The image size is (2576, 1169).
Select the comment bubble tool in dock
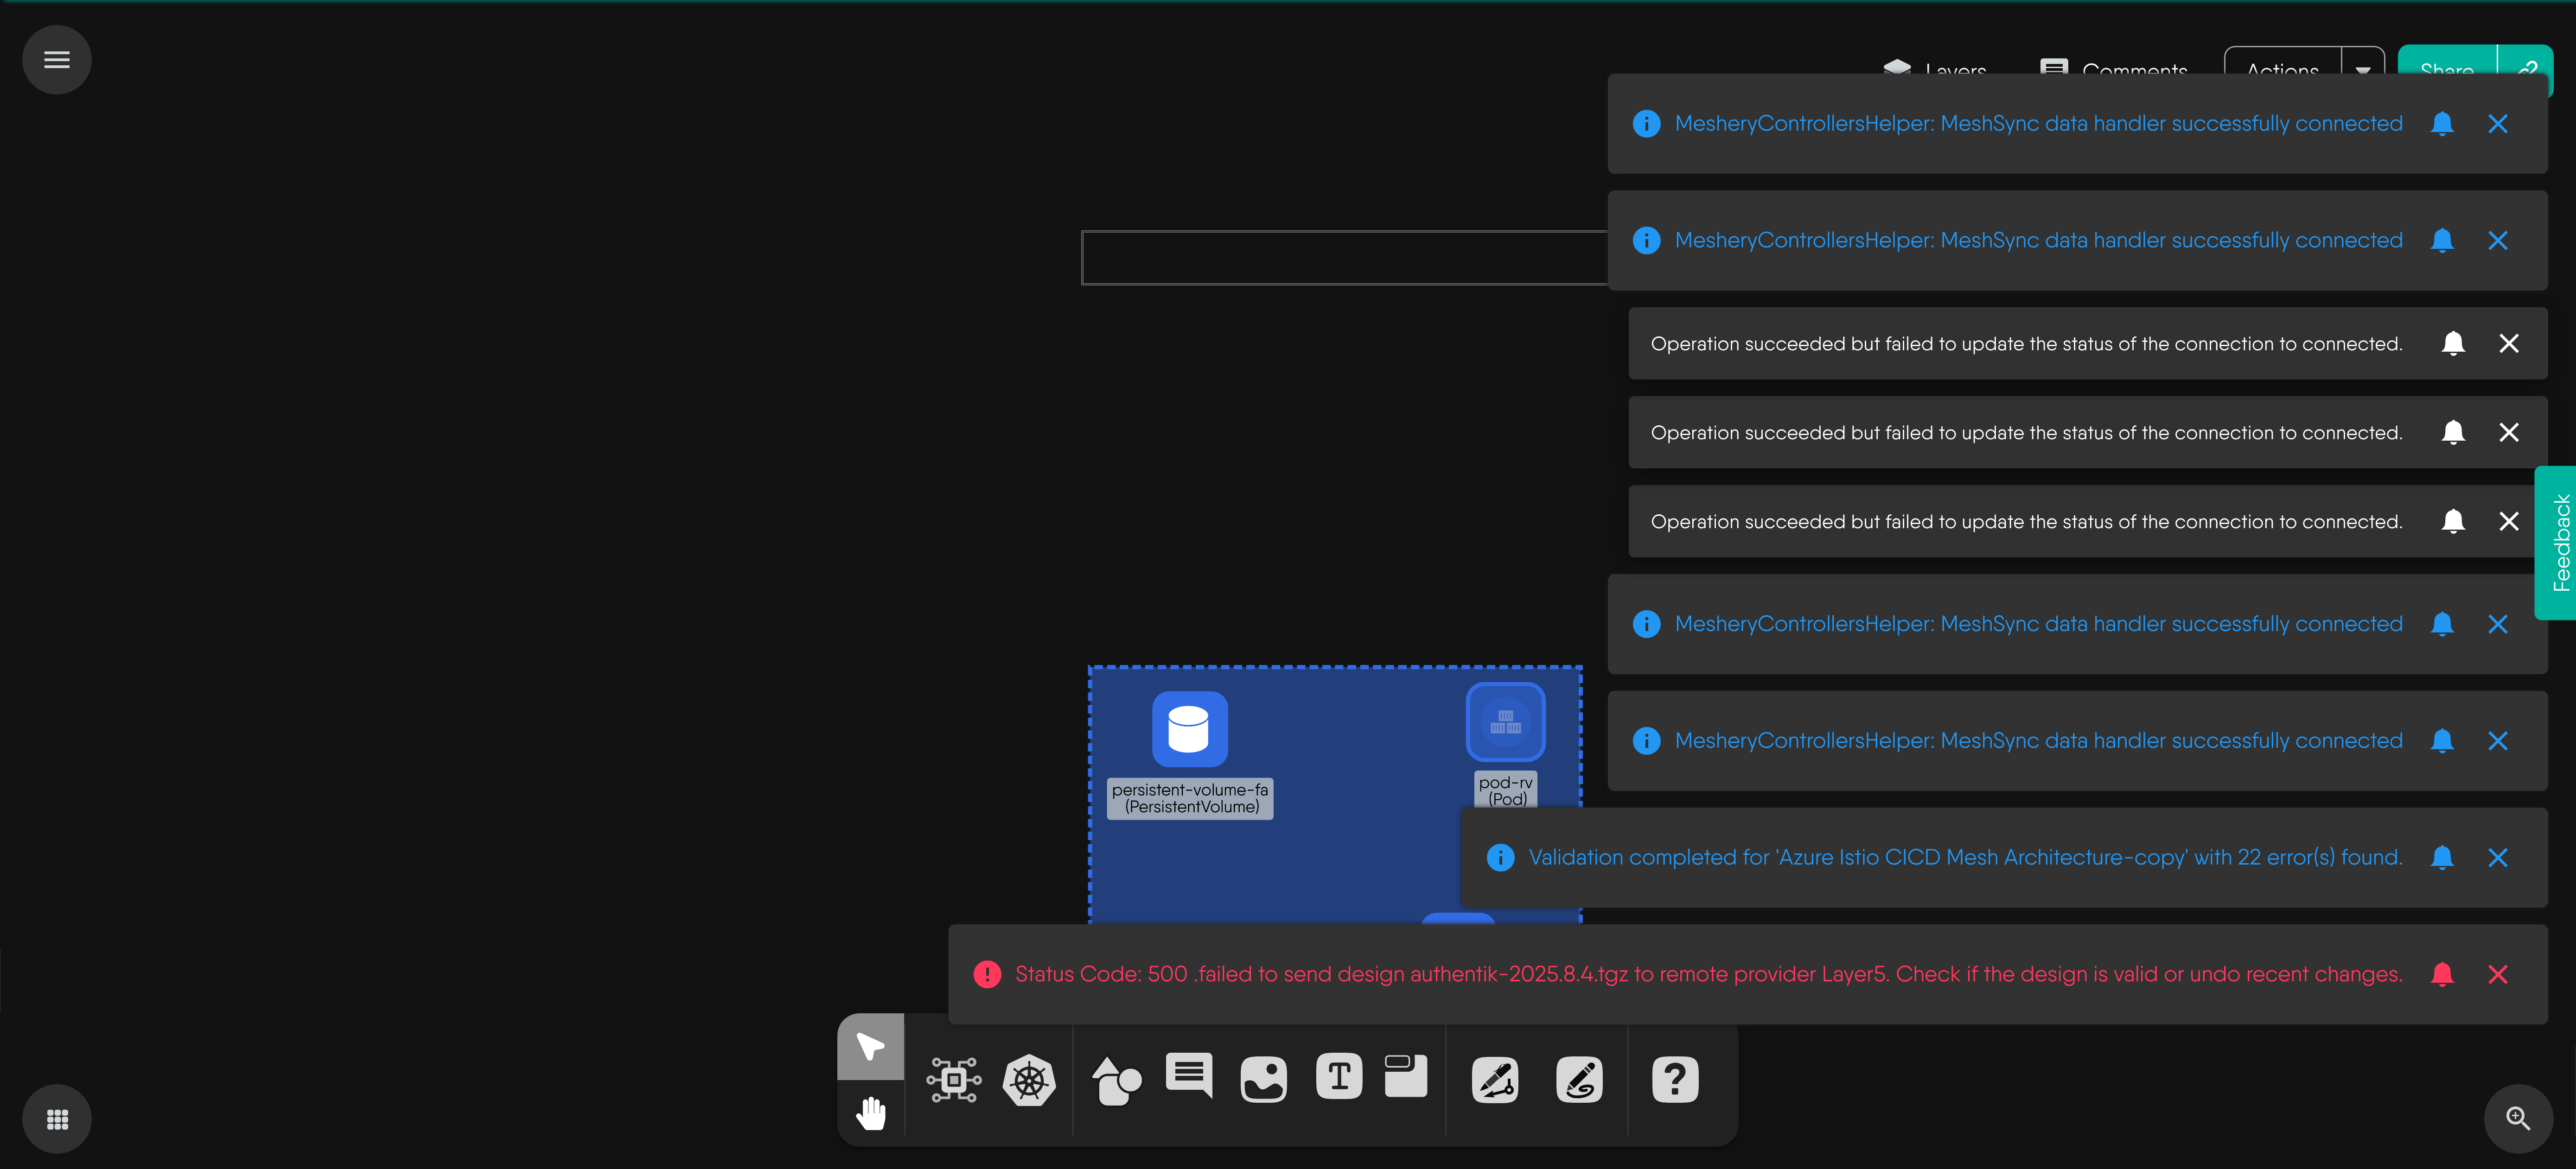click(1189, 1076)
